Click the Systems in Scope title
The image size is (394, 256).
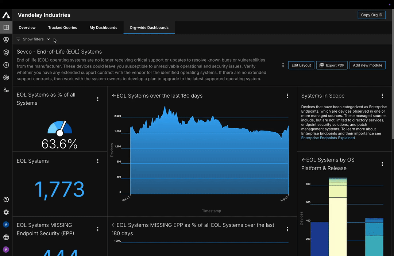323,96
